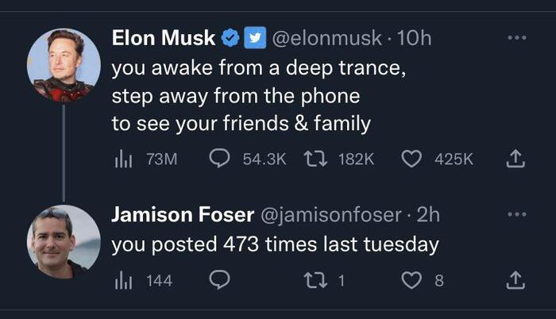Open more options on Jamison Foser's reply
The height and width of the screenshot is (319, 556).
pyautogui.click(x=516, y=215)
